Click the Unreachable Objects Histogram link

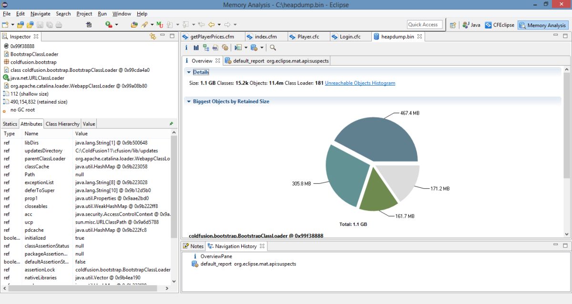coord(360,83)
